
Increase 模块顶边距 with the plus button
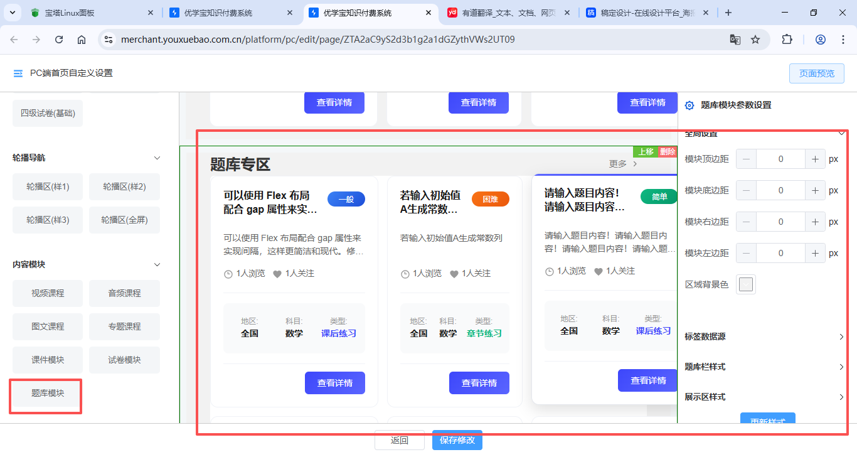[814, 159]
